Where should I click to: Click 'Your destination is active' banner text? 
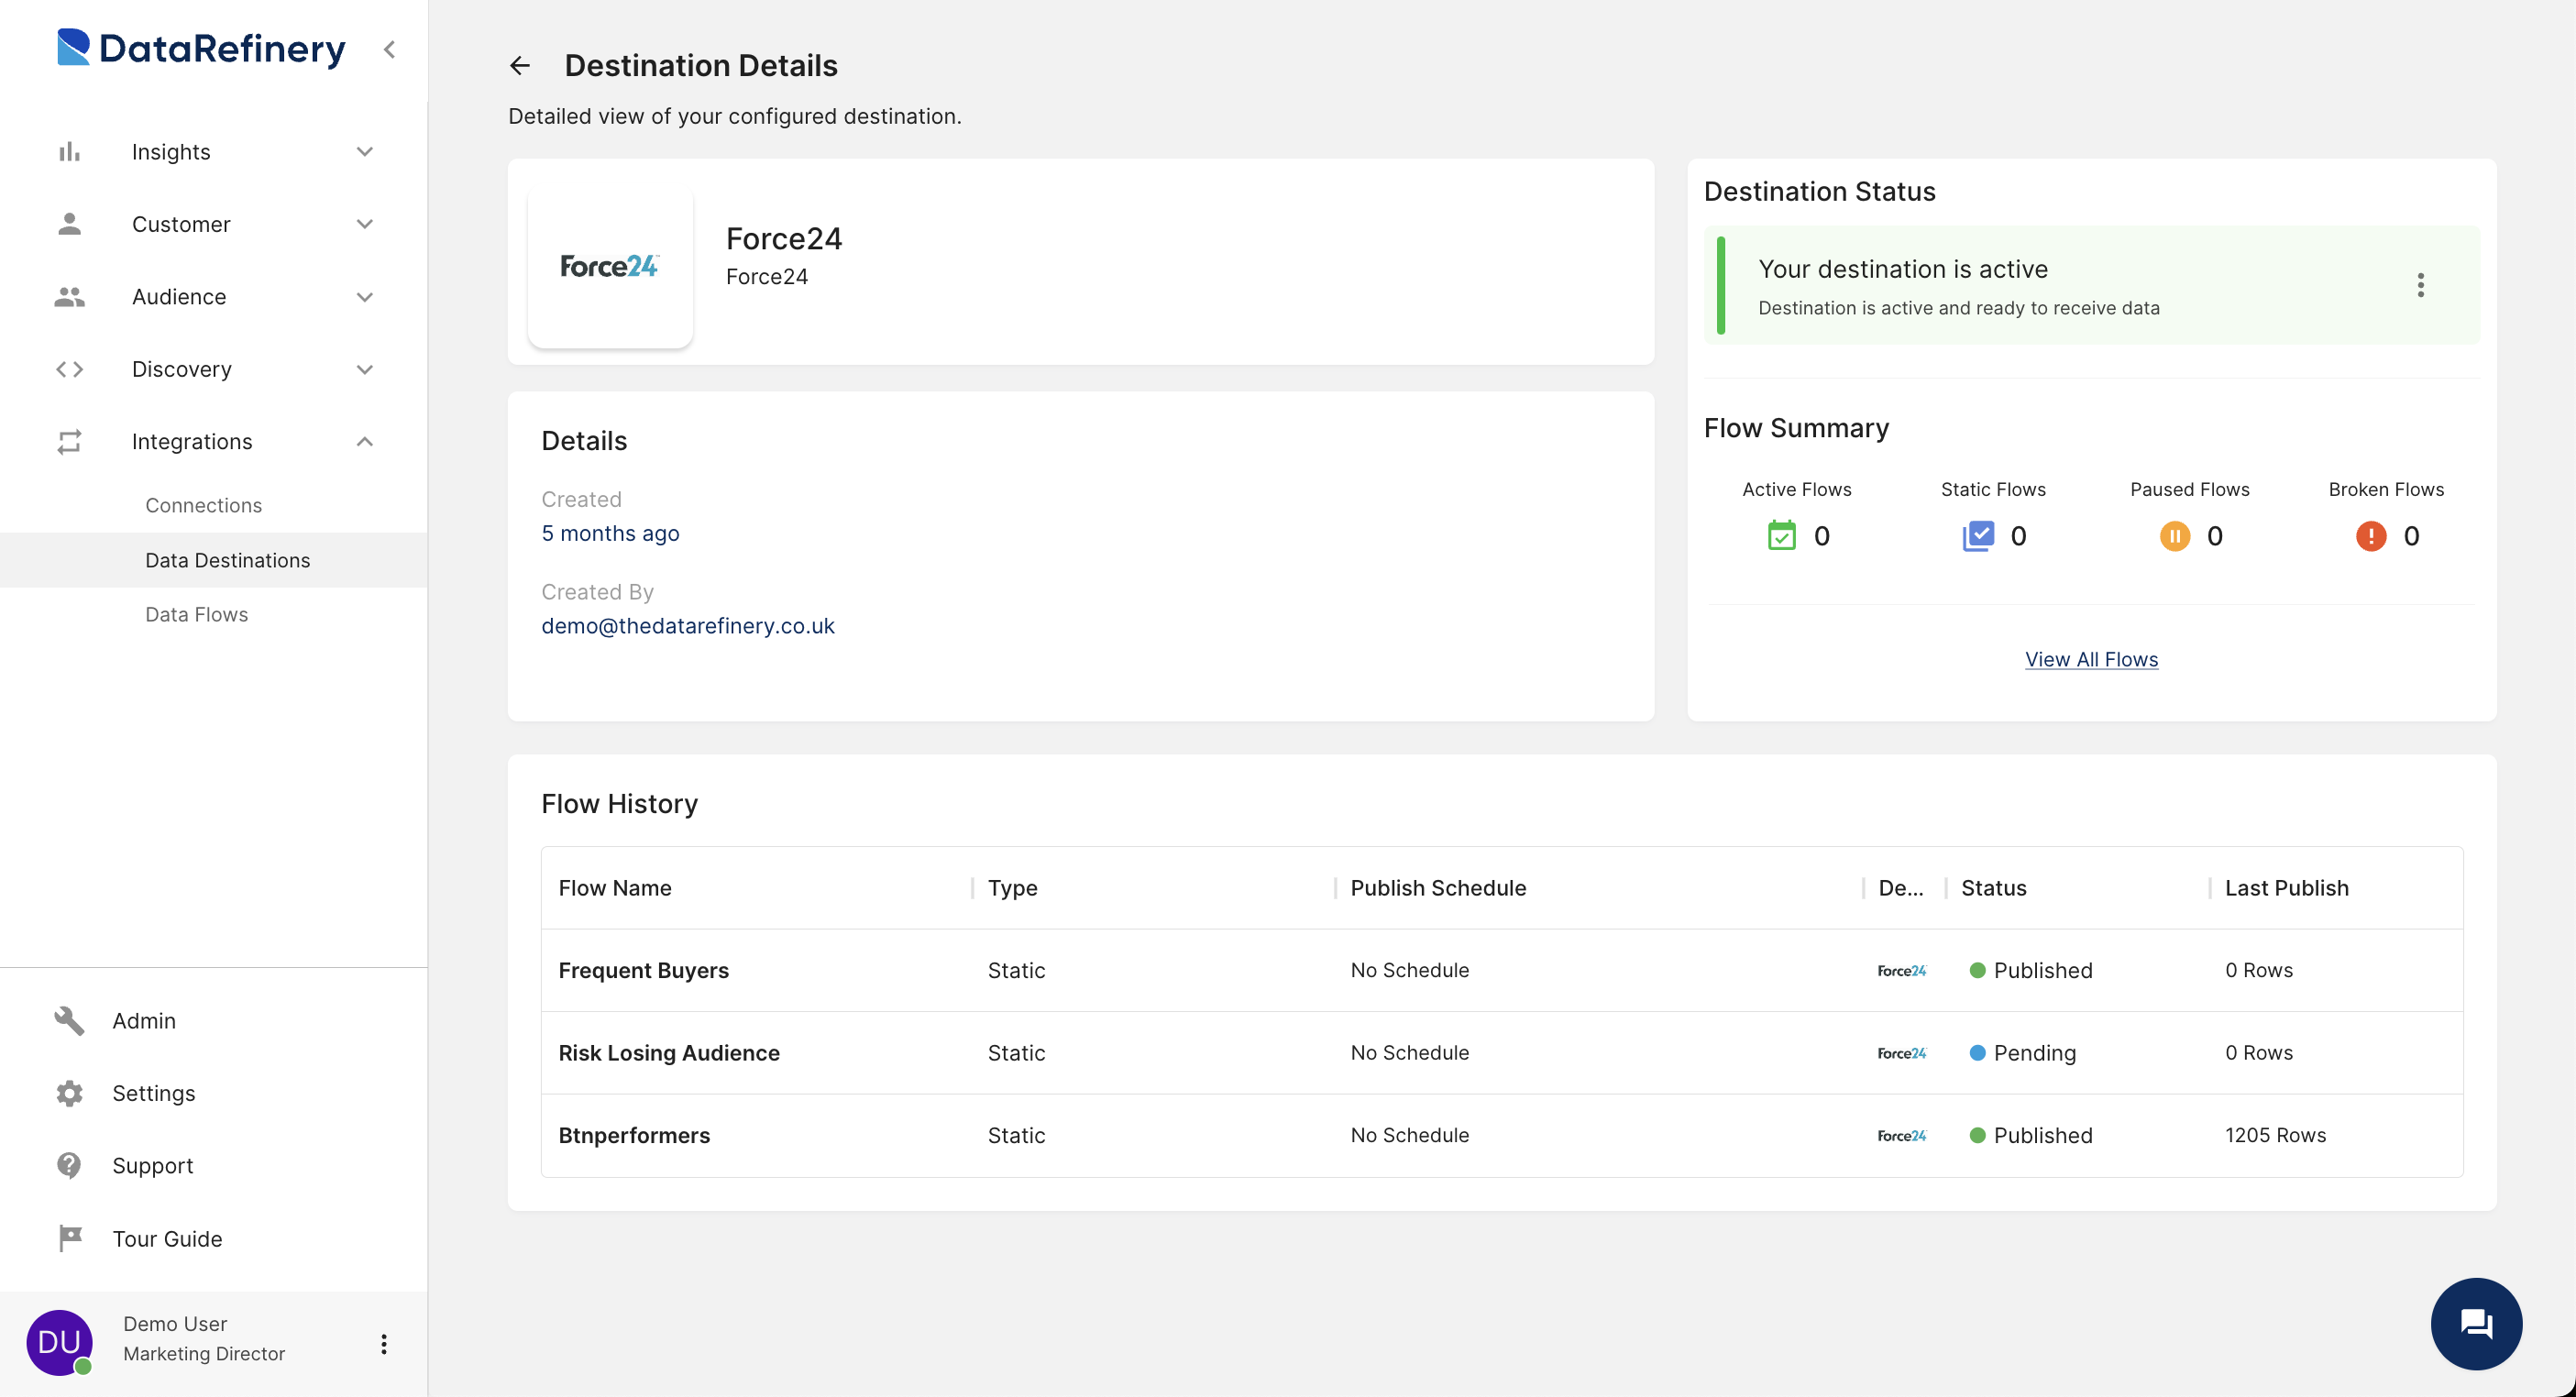point(1902,269)
